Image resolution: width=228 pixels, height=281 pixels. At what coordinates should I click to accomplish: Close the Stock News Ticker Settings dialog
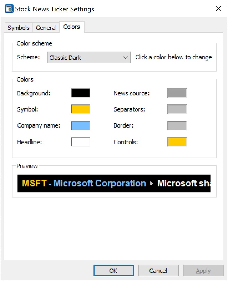tap(219, 8)
